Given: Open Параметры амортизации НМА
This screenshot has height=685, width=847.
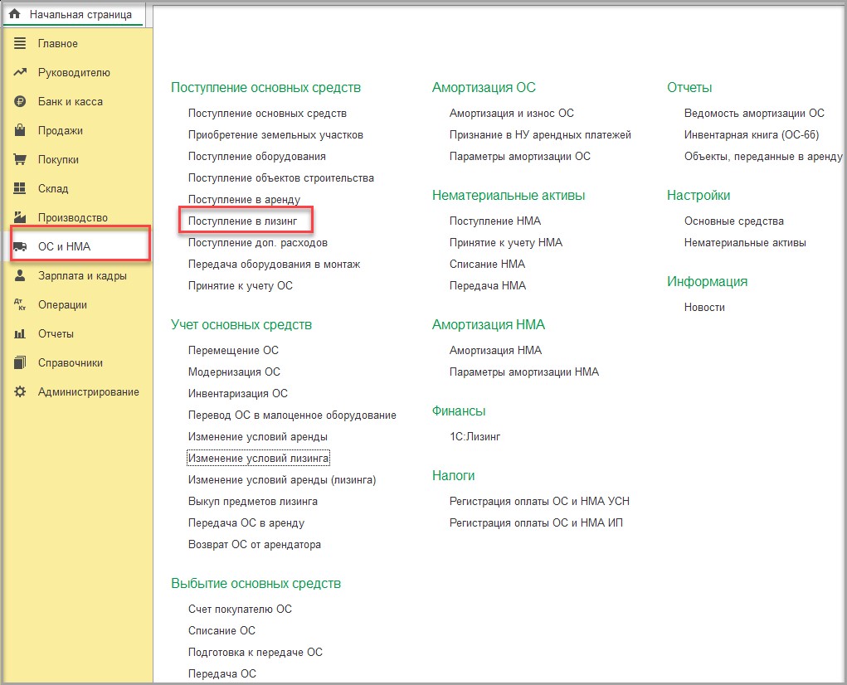Looking at the screenshot, I should (x=524, y=372).
